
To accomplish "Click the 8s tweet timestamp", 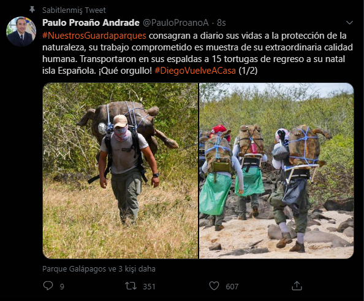I will pos(221,23).
